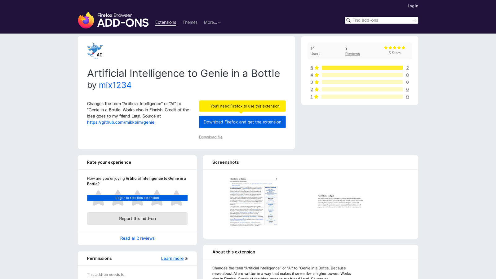Click Download Firefox and get the extension
This screenshot has width=496, height=279.
pos(242,122)
